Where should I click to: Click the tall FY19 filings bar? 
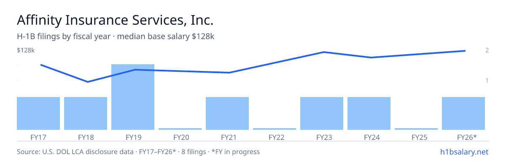pyautogui.click(x=133, y=97)
